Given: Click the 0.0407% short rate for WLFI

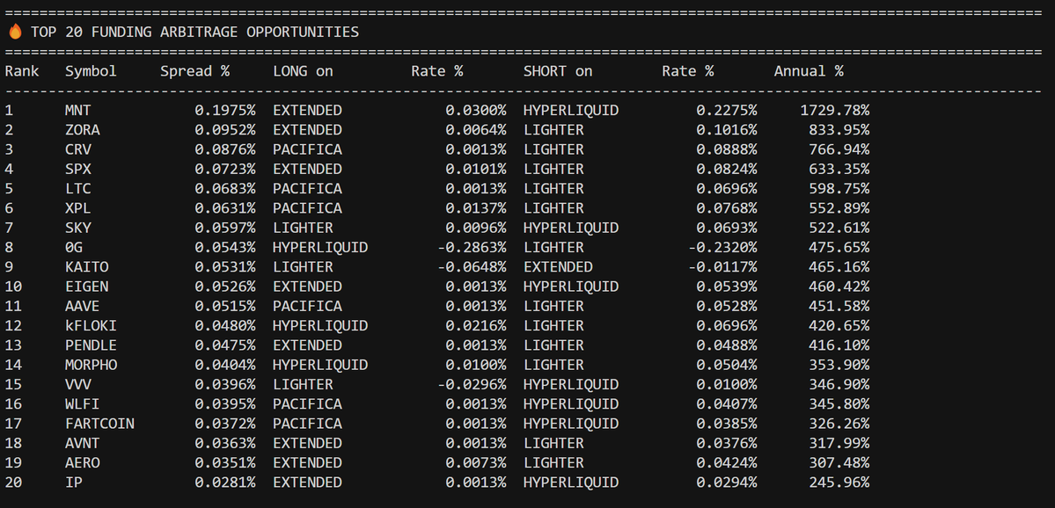Looking at the screenshot, I should point(727,403).
